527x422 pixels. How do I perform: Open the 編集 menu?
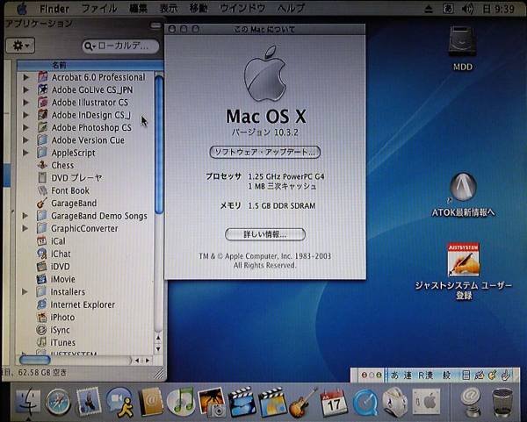(139, 9)
